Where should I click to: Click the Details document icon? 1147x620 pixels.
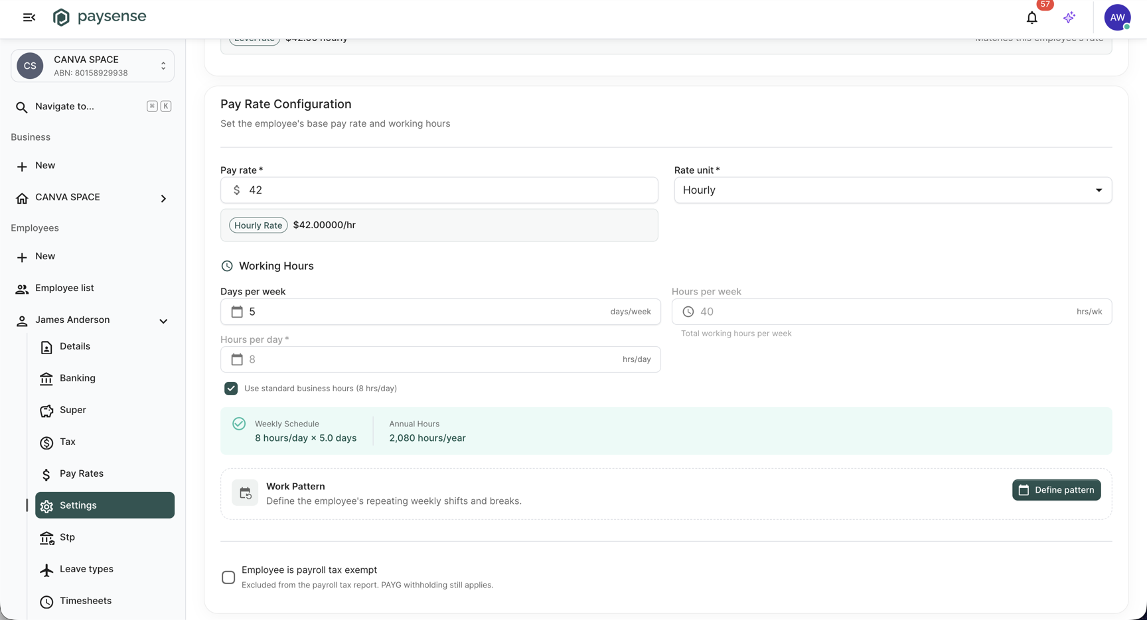pos(46,347)
